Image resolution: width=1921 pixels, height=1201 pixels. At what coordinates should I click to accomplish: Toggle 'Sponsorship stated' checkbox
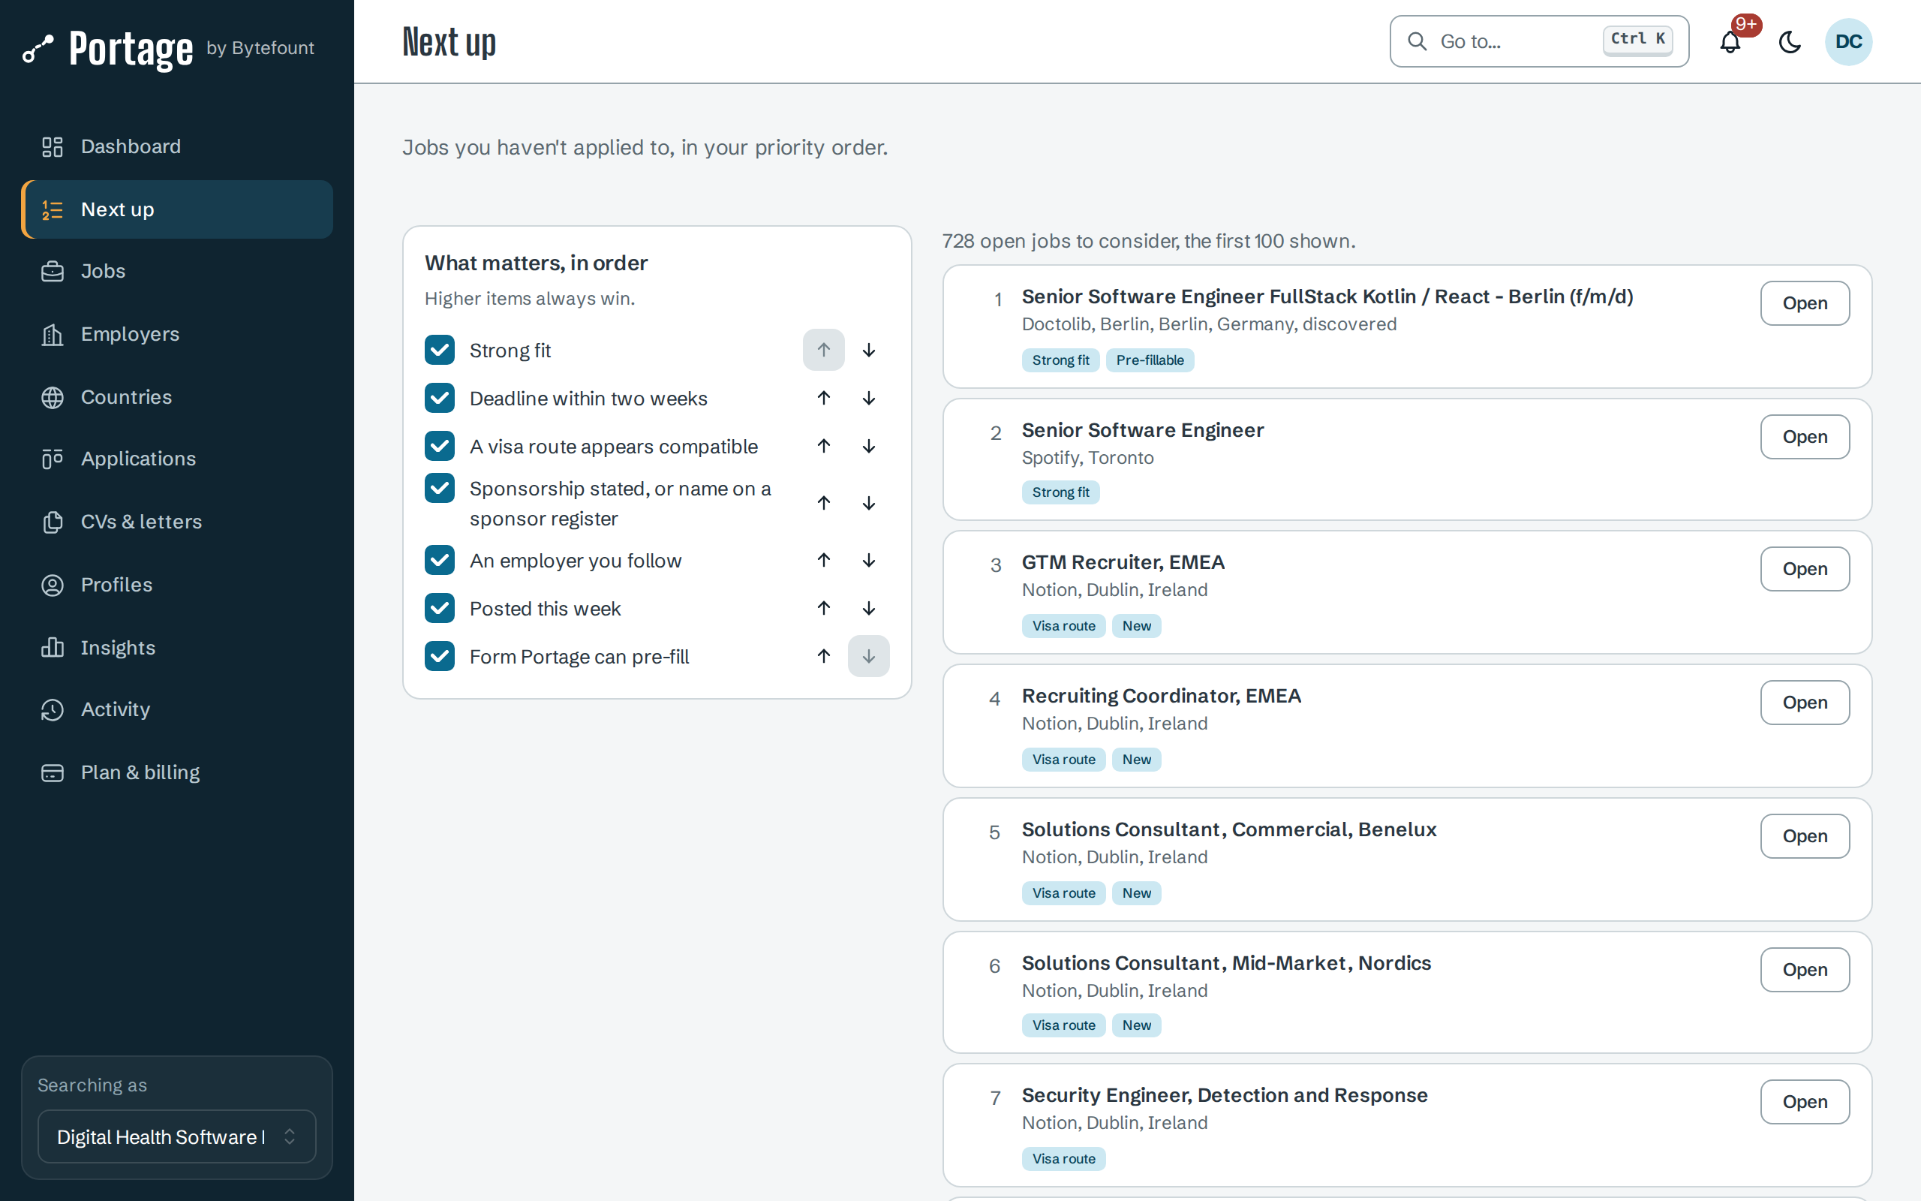click(440, 489)
